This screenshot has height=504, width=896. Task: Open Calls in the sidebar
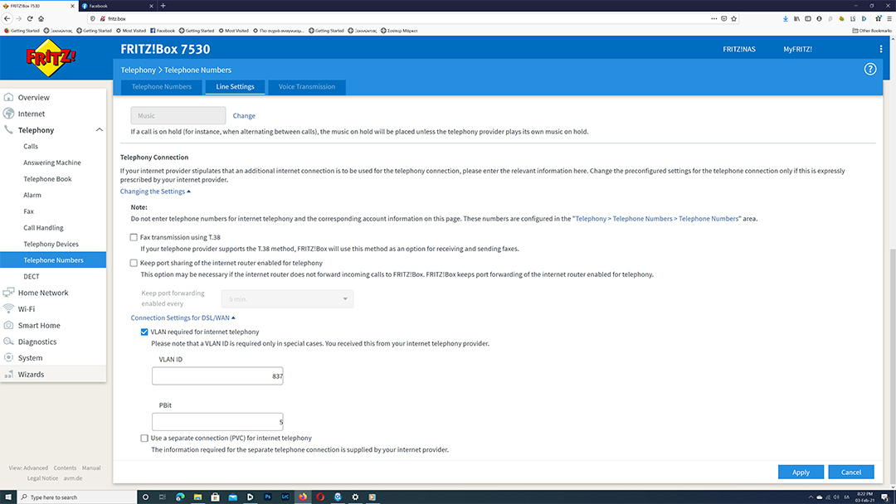(x=31, y=146)
